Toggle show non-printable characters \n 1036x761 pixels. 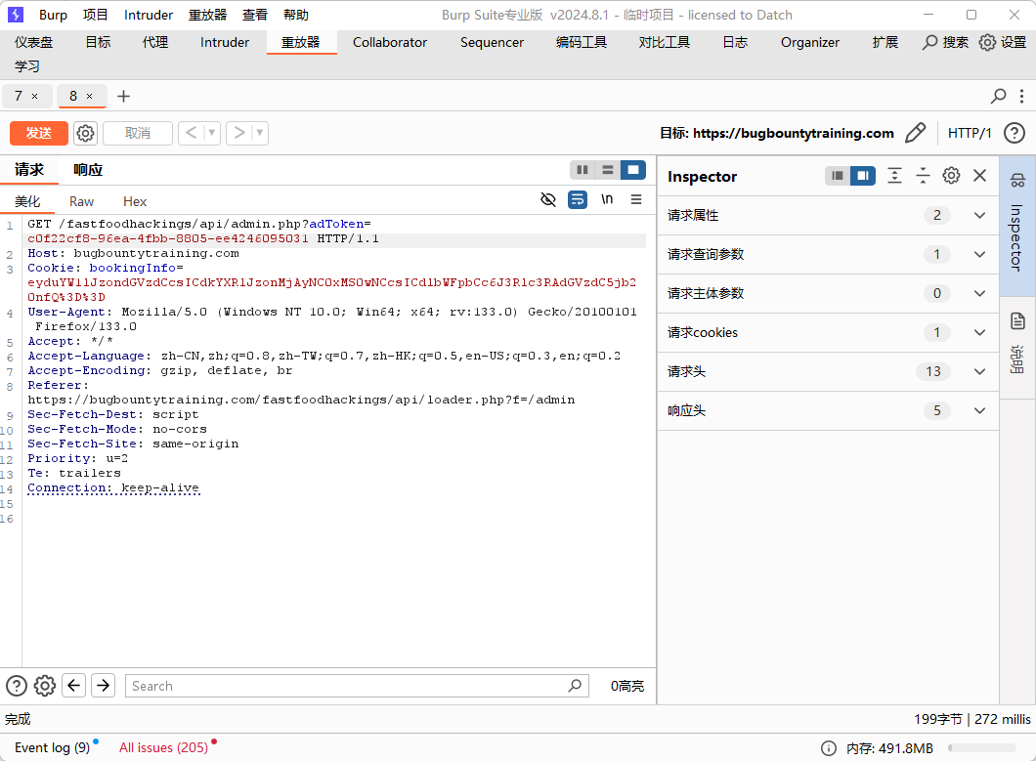pyautogui.click(x=607, y=199)
